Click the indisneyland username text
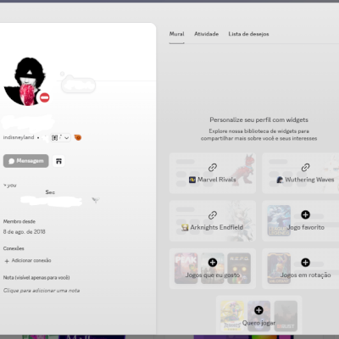The image size is (339, 339). (x=19, y=137)
